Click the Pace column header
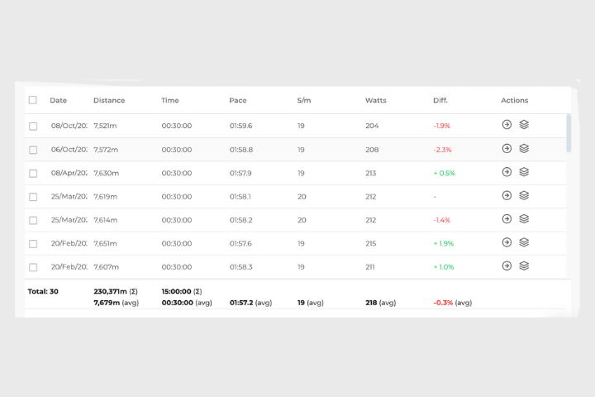595x397 pixels. click(x=238, y=101)
